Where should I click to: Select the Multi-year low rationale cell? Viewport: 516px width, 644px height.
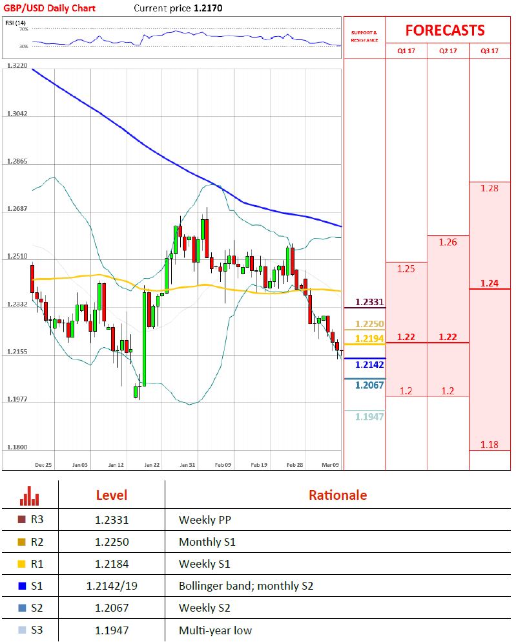(x=215, y=630)
